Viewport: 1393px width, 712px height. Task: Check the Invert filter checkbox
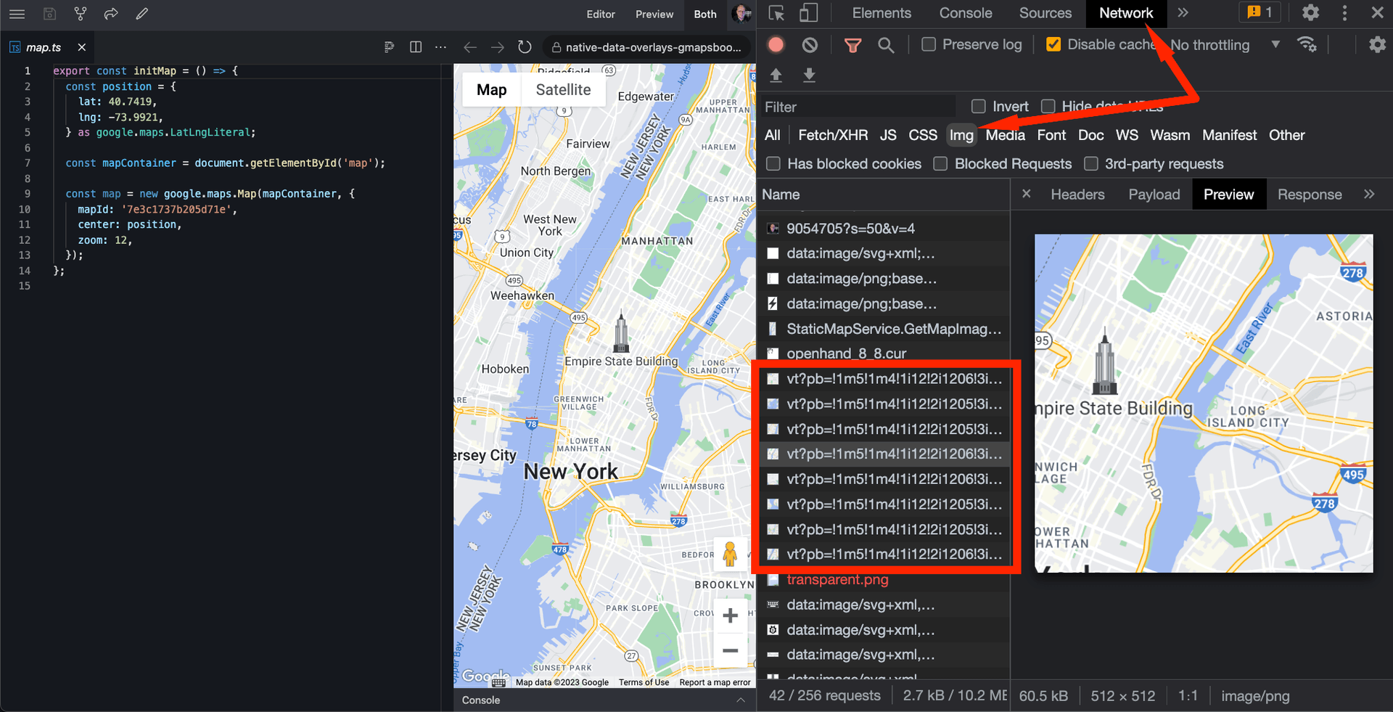click(x=979, y=107)
